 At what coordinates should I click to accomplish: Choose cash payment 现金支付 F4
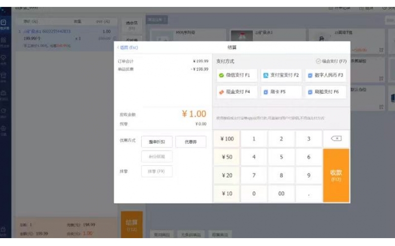pos(237,92)
